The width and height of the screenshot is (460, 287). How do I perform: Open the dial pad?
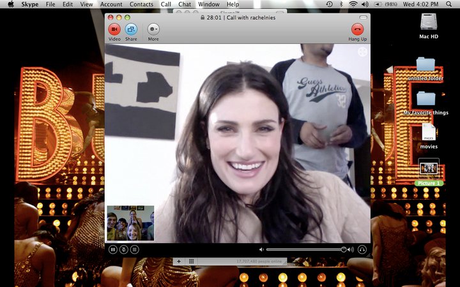134,249
